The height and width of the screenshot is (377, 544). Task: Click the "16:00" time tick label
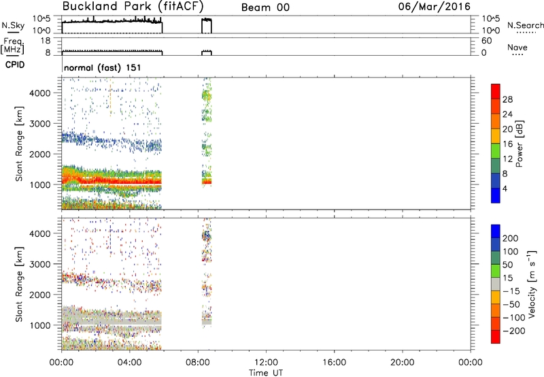[x=334, y=363]
